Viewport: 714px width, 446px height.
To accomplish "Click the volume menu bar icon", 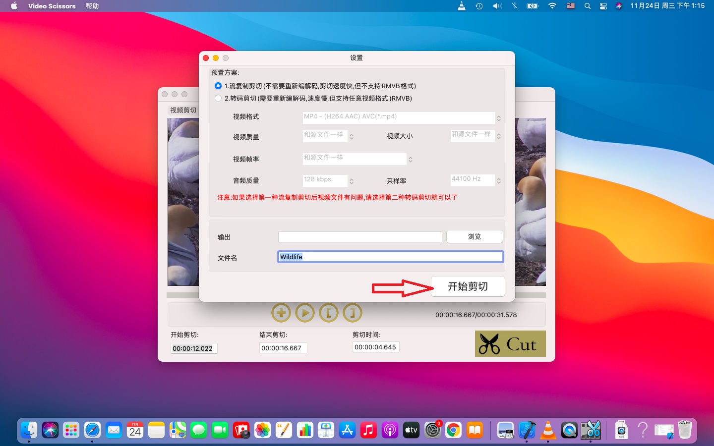I will 497,6.
